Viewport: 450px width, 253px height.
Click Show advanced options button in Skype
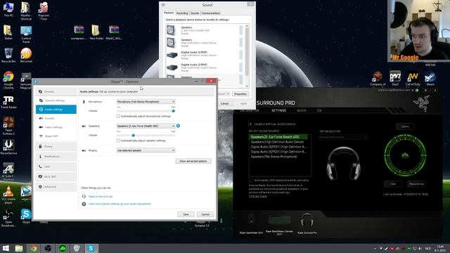pos(193,161)
